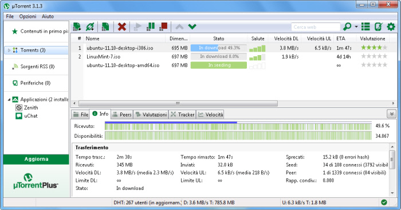401x210 pixels.
Task: Click green network status check icon
Action: click(x=384, y=203)
